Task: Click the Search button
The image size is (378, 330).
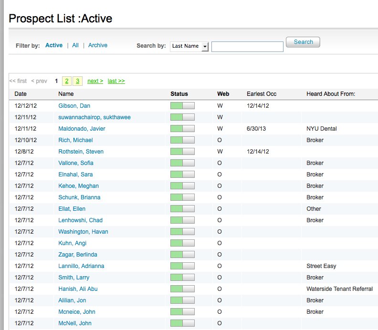Action: coord(303,42)
